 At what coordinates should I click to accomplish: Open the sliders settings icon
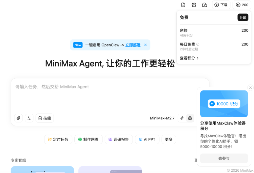pos(29,118)
